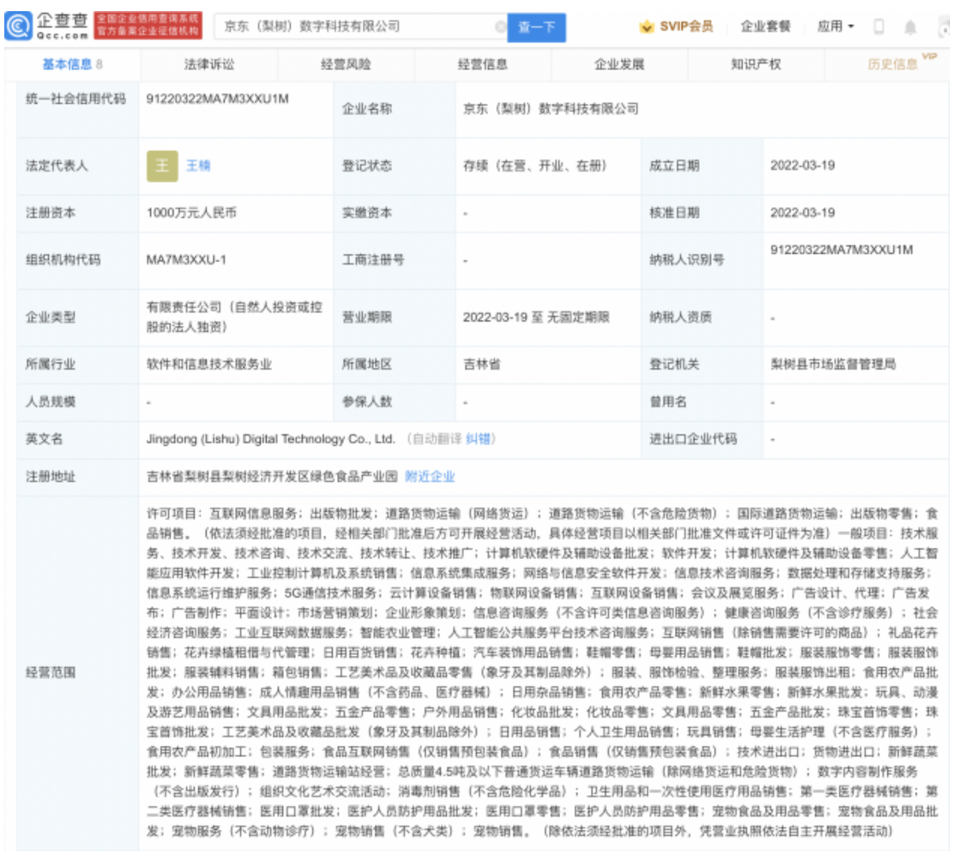Expand the 应用 dropdown menu
Screen dimensions: 962x864
tap(836, 27)
